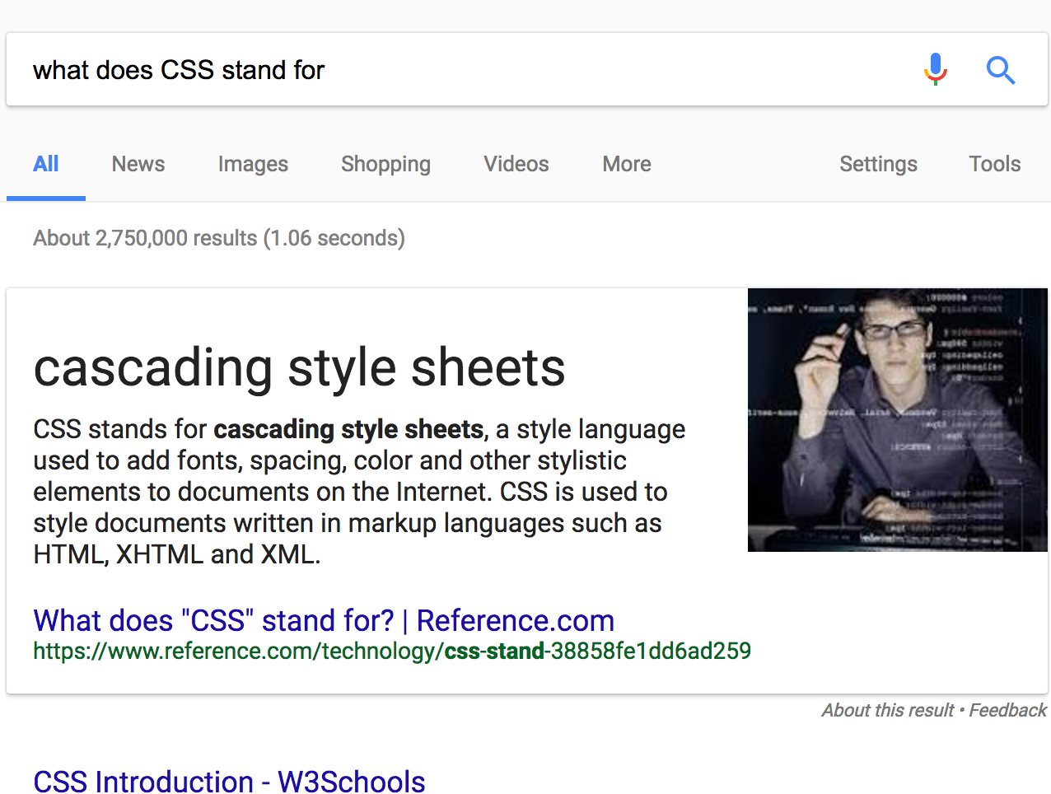Viewport: 1051px width, 794px height.
Task: Click the blue magnifying glass search icon
Action: point(1000,70)
